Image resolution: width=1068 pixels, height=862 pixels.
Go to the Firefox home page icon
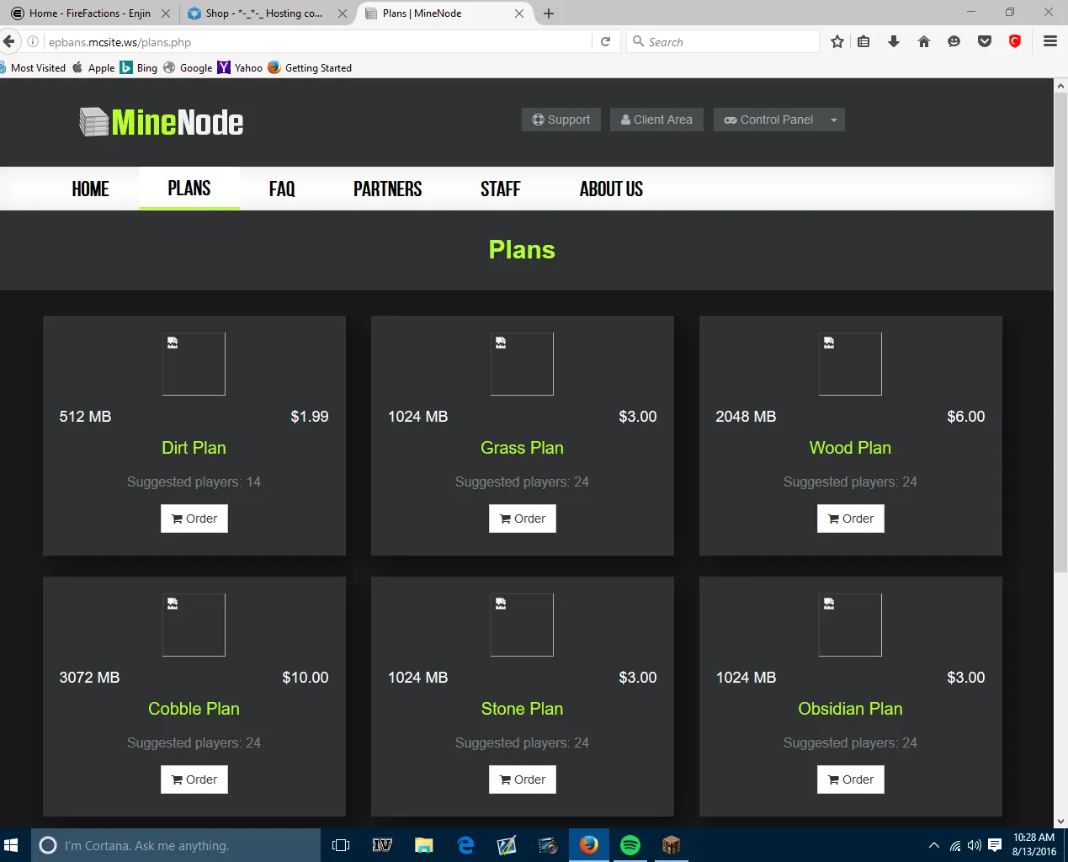click(924, 41)
